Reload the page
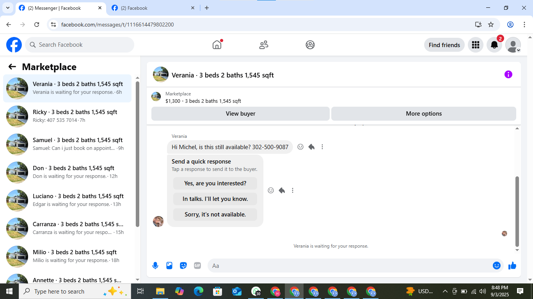Viewport: 533px width, 299px height. point(37,25)
